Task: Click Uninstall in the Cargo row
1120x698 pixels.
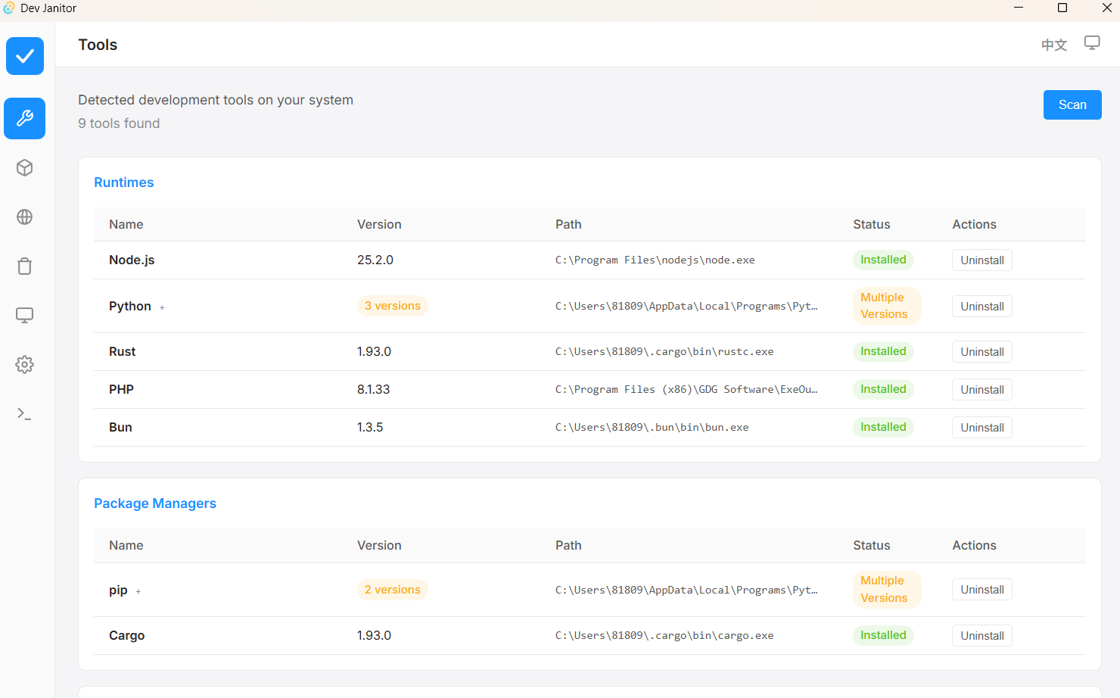Action: click(x=982, y=636)
